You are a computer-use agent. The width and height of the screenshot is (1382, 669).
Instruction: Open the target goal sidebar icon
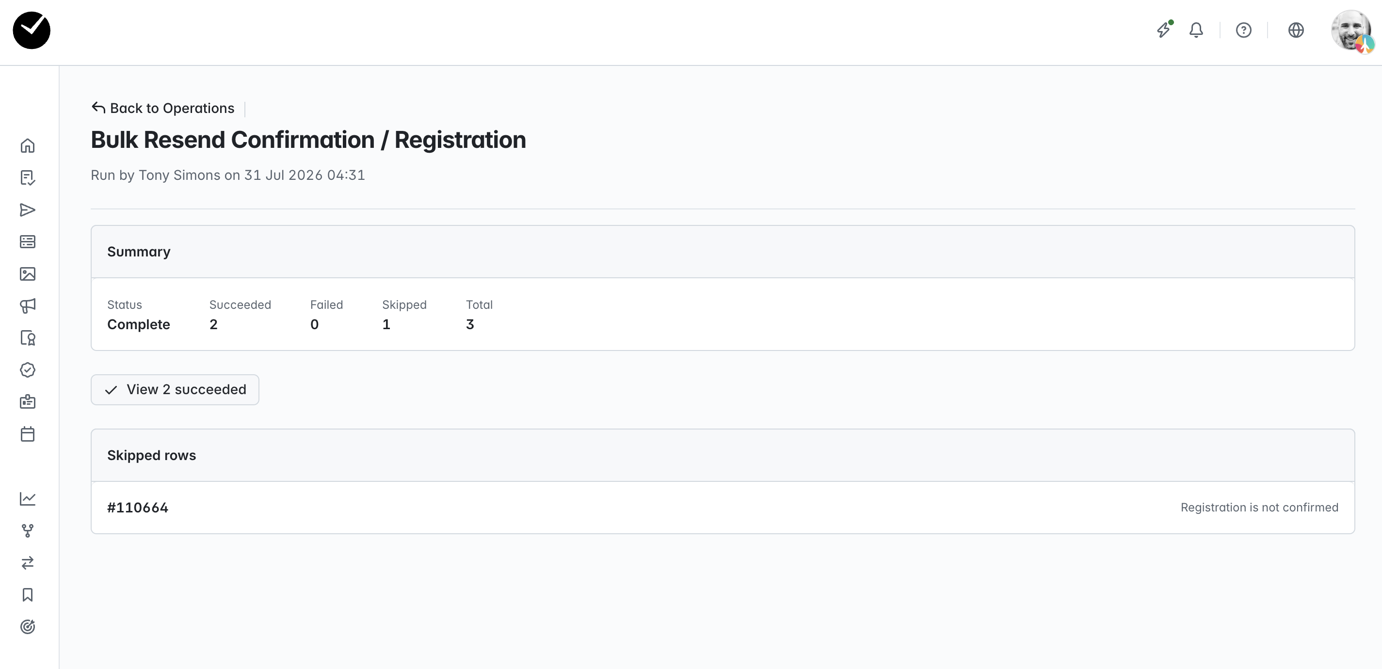[x=27, y=627]
